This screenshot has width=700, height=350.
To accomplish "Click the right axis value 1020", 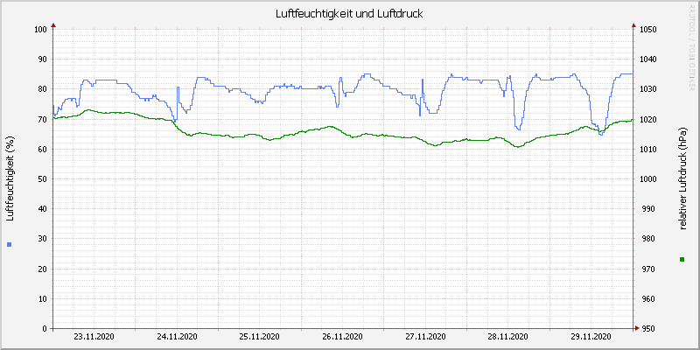I will (x=648, y=119).
